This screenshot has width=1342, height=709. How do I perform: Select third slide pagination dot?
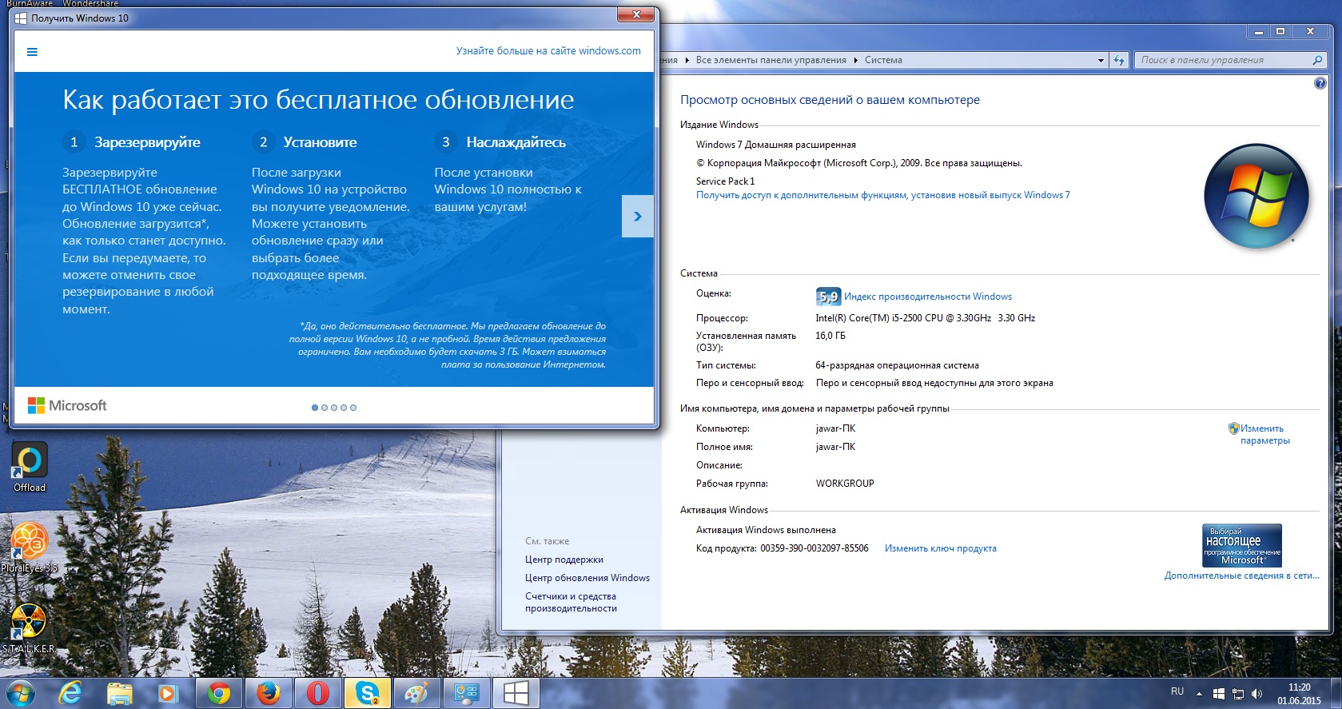(x=334, y=408)
